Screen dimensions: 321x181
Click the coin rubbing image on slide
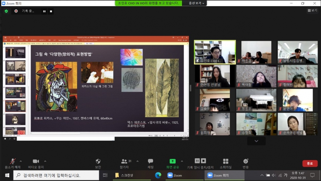(132, 80)
